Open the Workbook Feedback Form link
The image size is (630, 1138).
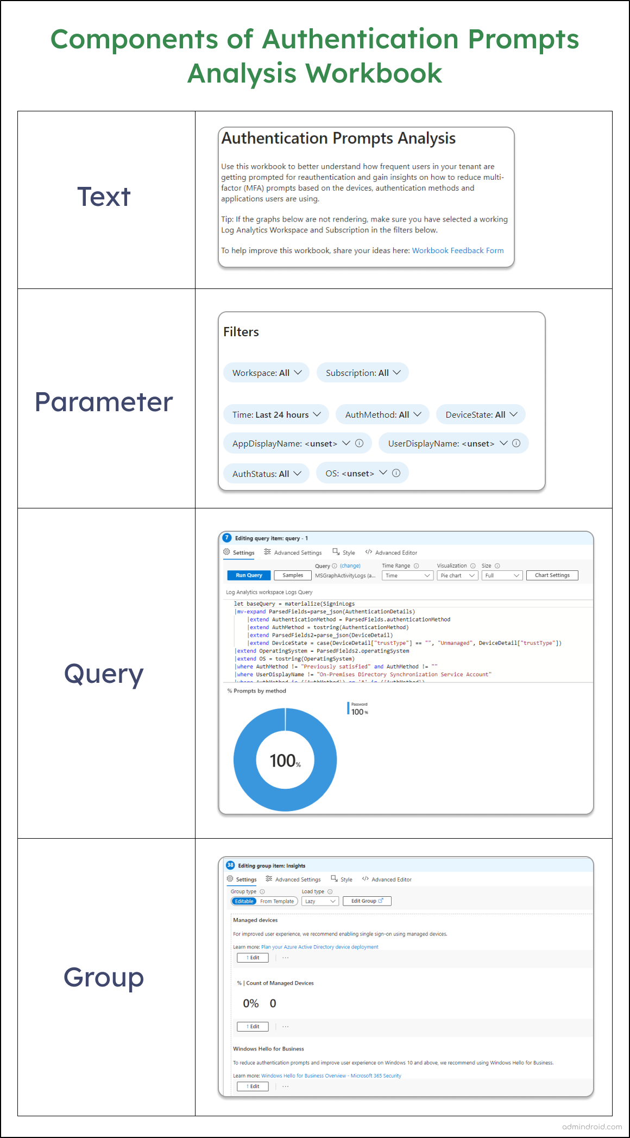click(458, 250)
